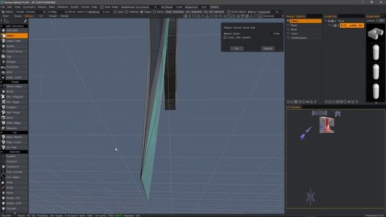Image resolution: width=386 pixels, height=217 pixels.
Task: Open the Move Select mode dropdown
Action: (78, 12)
